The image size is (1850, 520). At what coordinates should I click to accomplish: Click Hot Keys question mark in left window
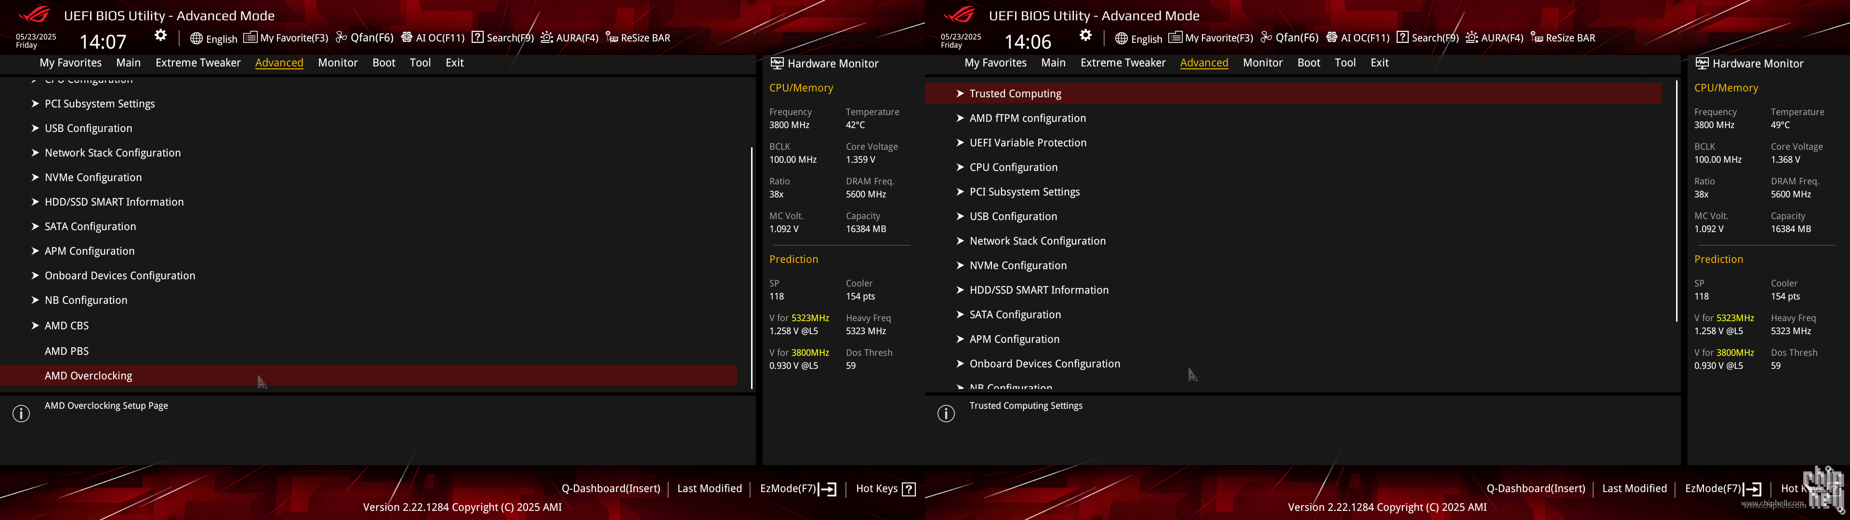click(x=909, y=489)
